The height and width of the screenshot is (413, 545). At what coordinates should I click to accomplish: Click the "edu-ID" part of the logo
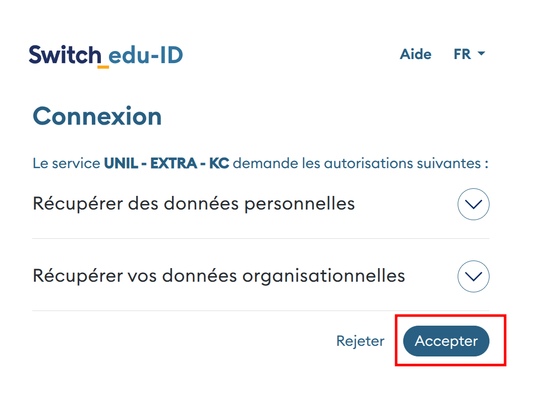146,55
